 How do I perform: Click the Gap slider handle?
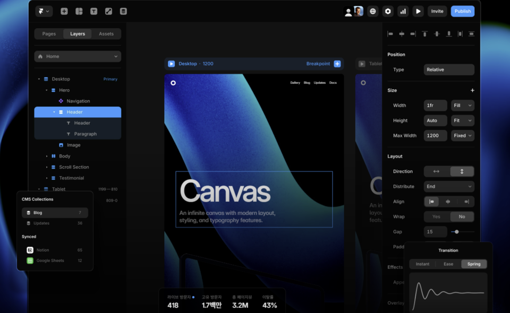[x=456, y=232]
